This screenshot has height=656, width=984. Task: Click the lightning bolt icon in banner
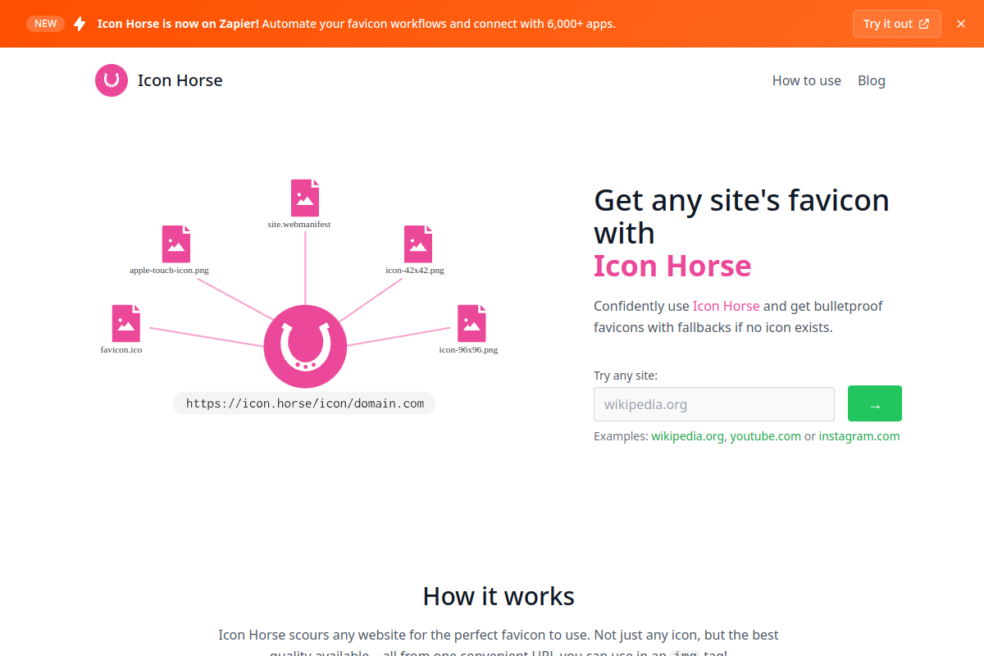[x=80, y=24]
